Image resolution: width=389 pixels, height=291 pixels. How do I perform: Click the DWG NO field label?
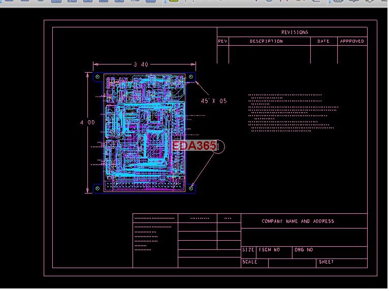(x=304, y=250)
